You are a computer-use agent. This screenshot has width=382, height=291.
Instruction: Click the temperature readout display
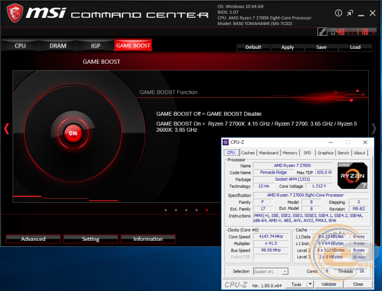353,32
